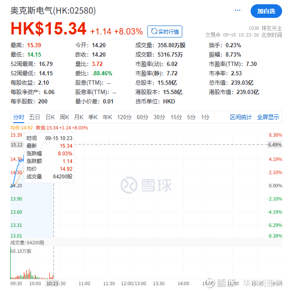Click the 今开 value 14.20
Screen dimensions: 291x292
pyautogui.click(x=99, y=45)
